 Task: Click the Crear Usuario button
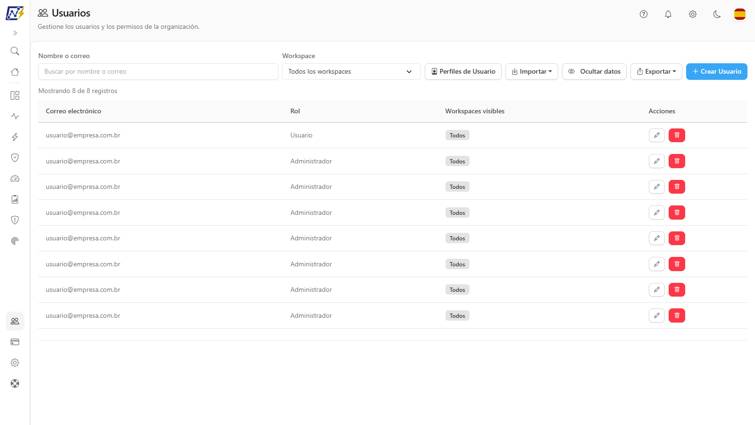717,72
